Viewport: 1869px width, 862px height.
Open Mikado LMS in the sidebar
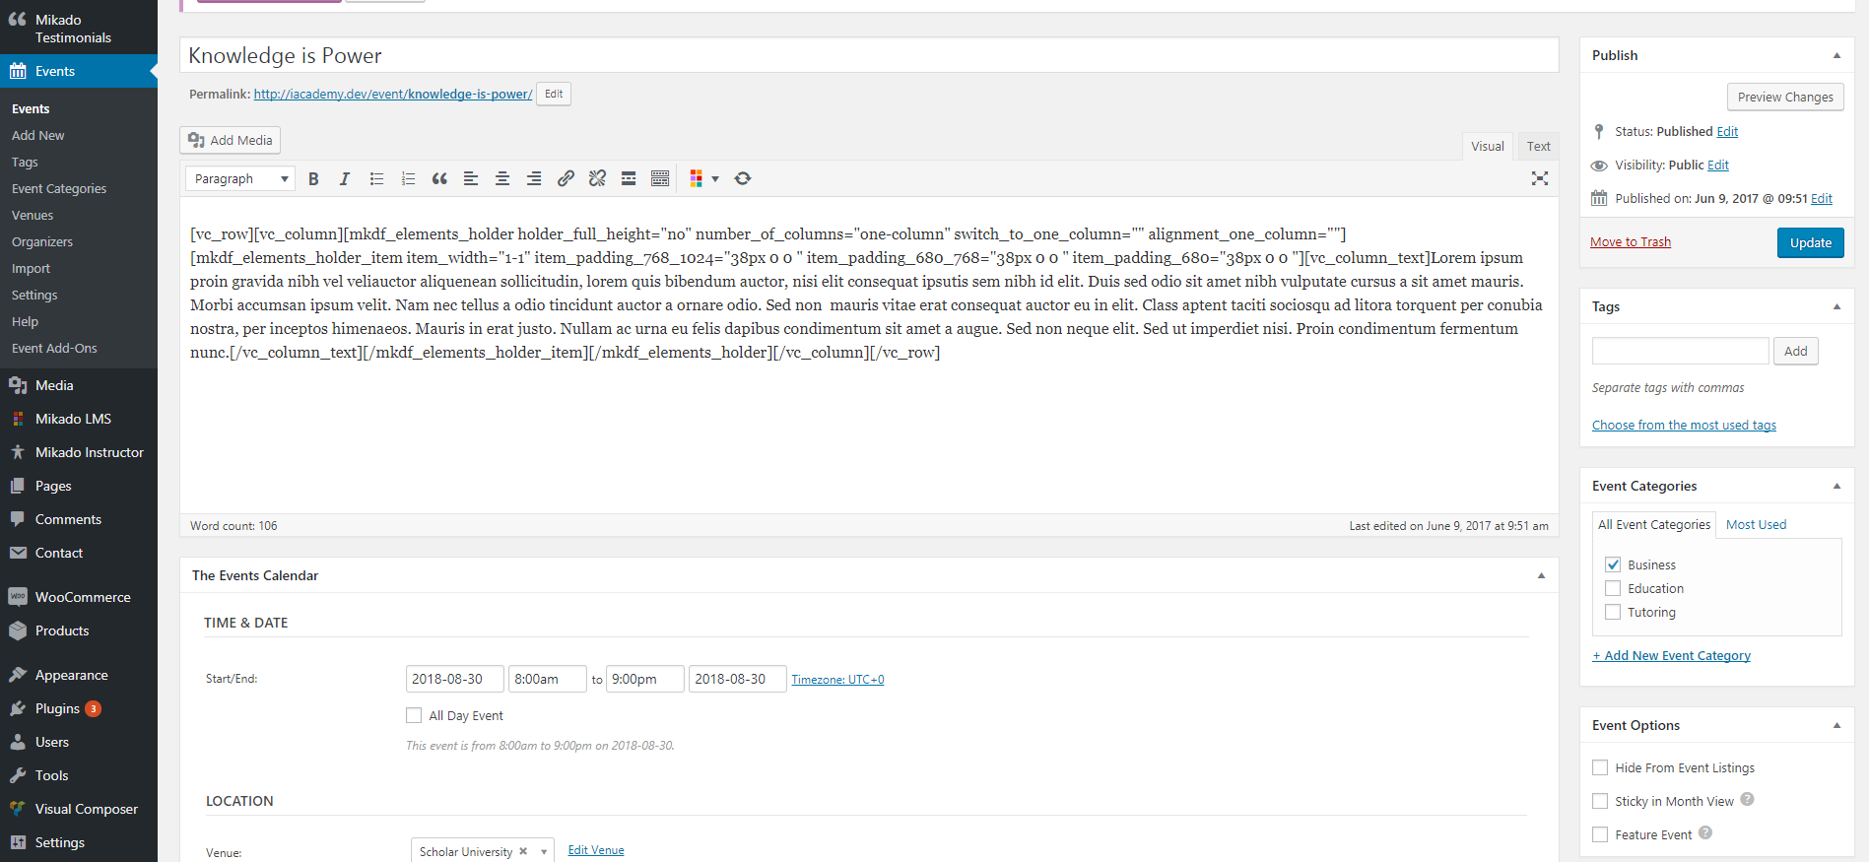tap(79, 419)
